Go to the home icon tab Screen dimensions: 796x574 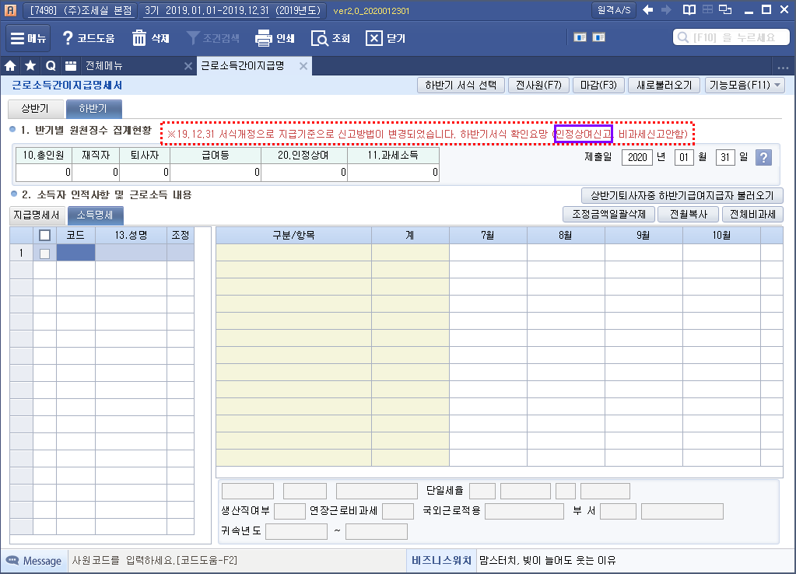(x=10, y=65)
